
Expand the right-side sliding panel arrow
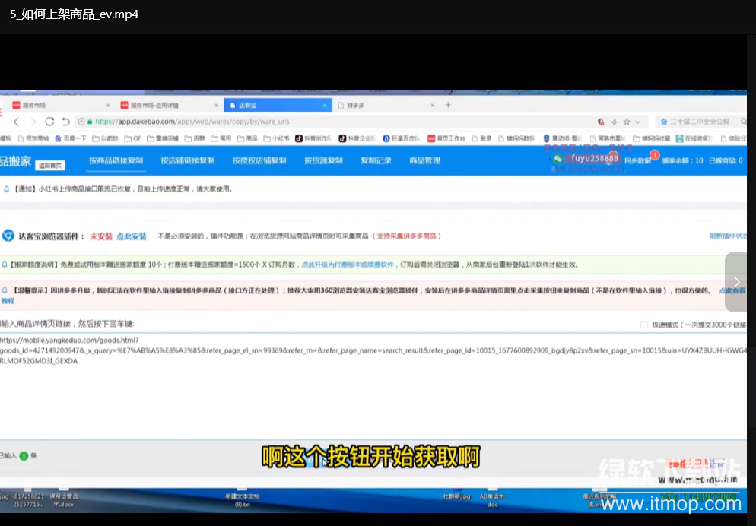point(735,281)
